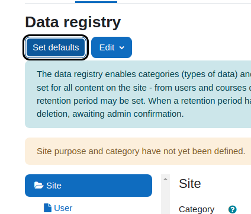Image resolution: width=251 pixels, height=214 pixels.
Task: Click the tree panel scrollbar track
Action: point(165,199)
